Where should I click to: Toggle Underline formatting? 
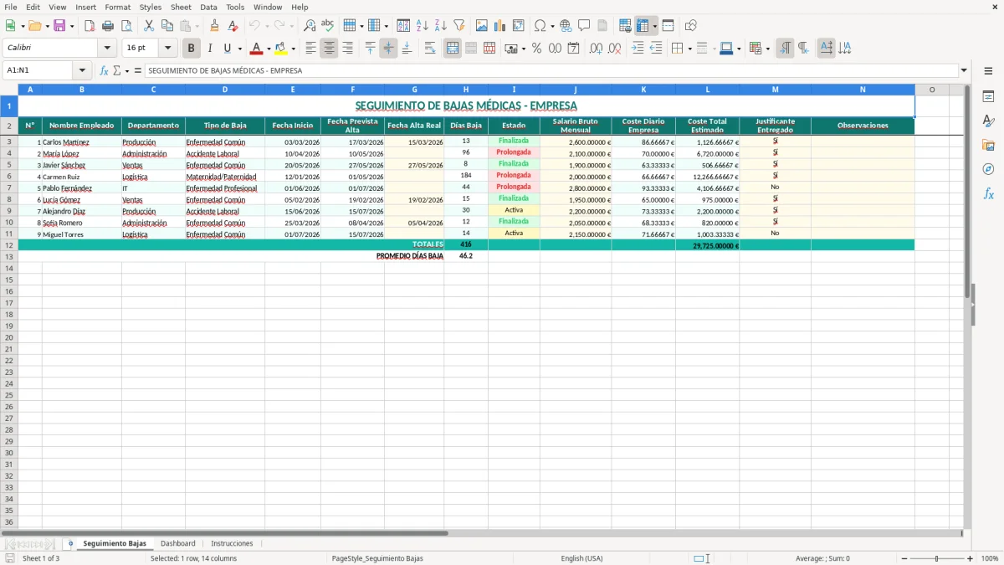click(x=227, y=49)
